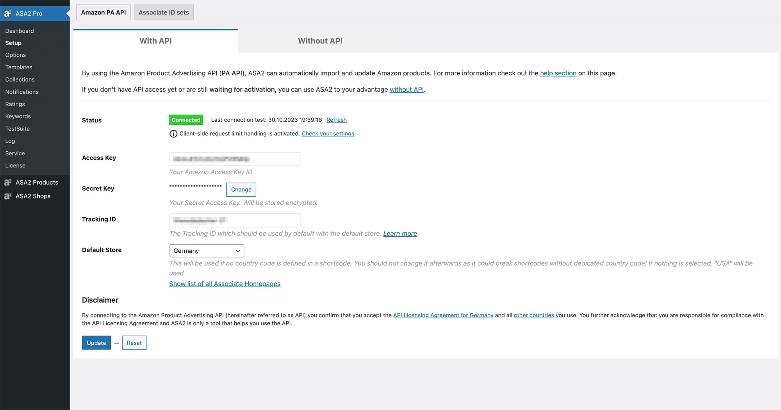Screen dimensions: 781x410
Task: Select the Without API tab
Action: click(x=320, y=41)
